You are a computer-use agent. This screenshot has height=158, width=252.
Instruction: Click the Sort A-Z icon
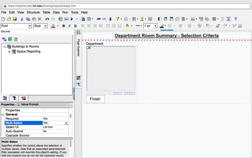tap(134, 19)
